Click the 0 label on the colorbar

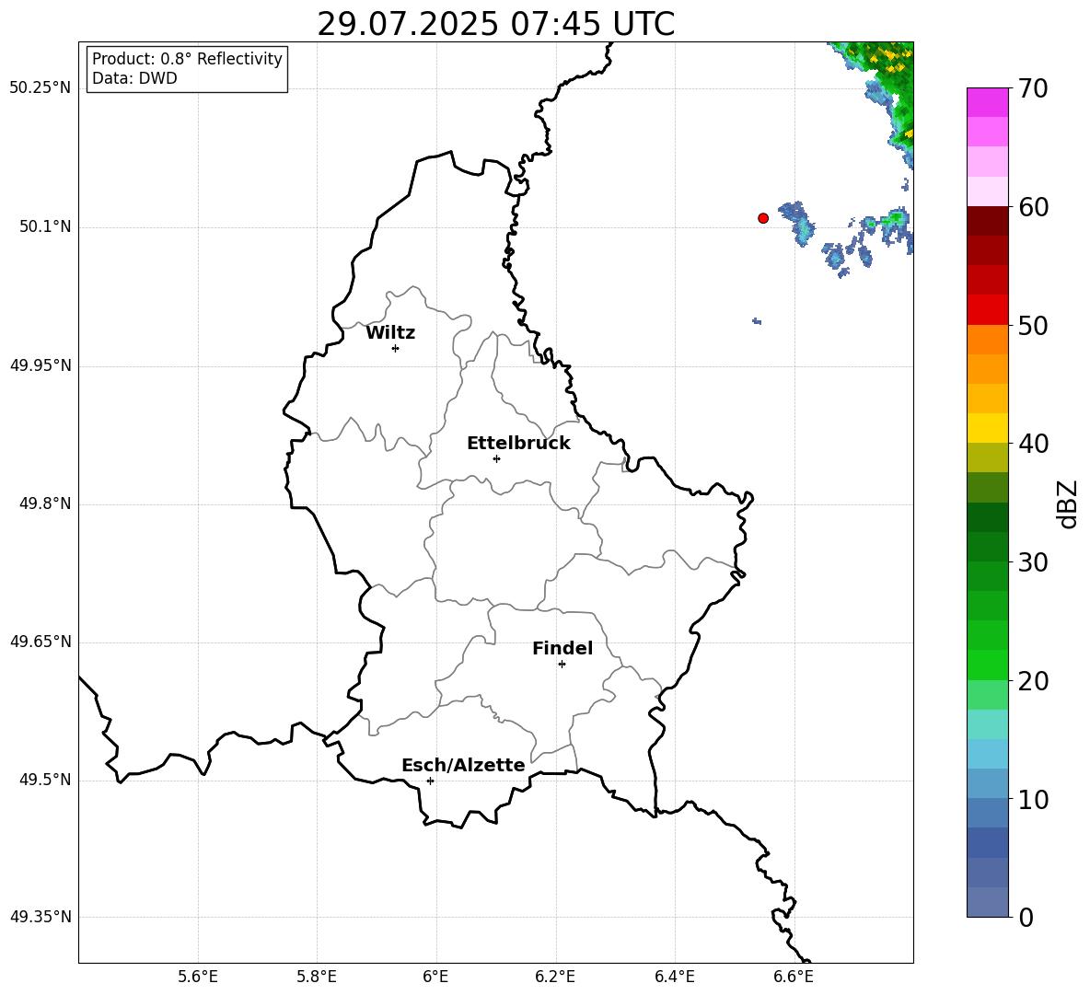1026,917
